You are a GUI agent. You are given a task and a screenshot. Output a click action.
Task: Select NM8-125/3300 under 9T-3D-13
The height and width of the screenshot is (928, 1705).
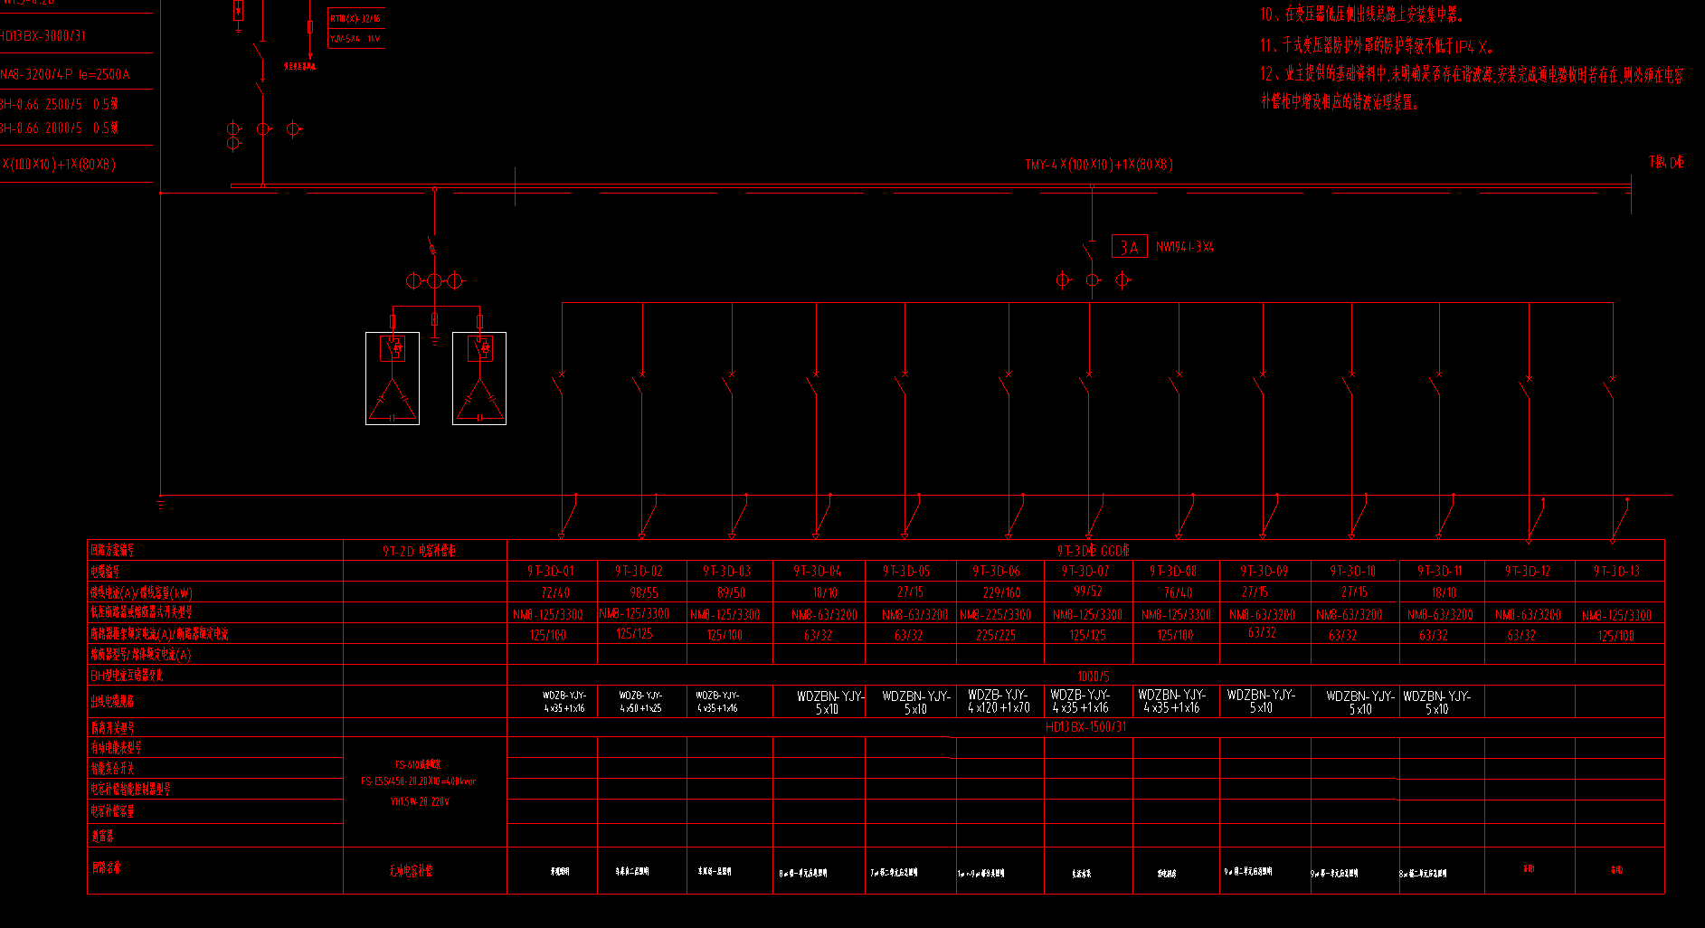point(1616,615)
